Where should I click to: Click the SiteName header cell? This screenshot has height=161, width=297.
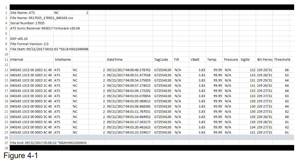coord(63,59)
